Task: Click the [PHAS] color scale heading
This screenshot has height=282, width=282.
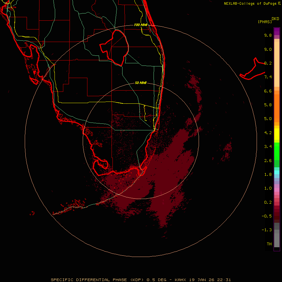Action: coord(265,22)
